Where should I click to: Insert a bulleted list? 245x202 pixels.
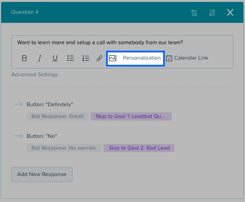(x=70, y=58)
